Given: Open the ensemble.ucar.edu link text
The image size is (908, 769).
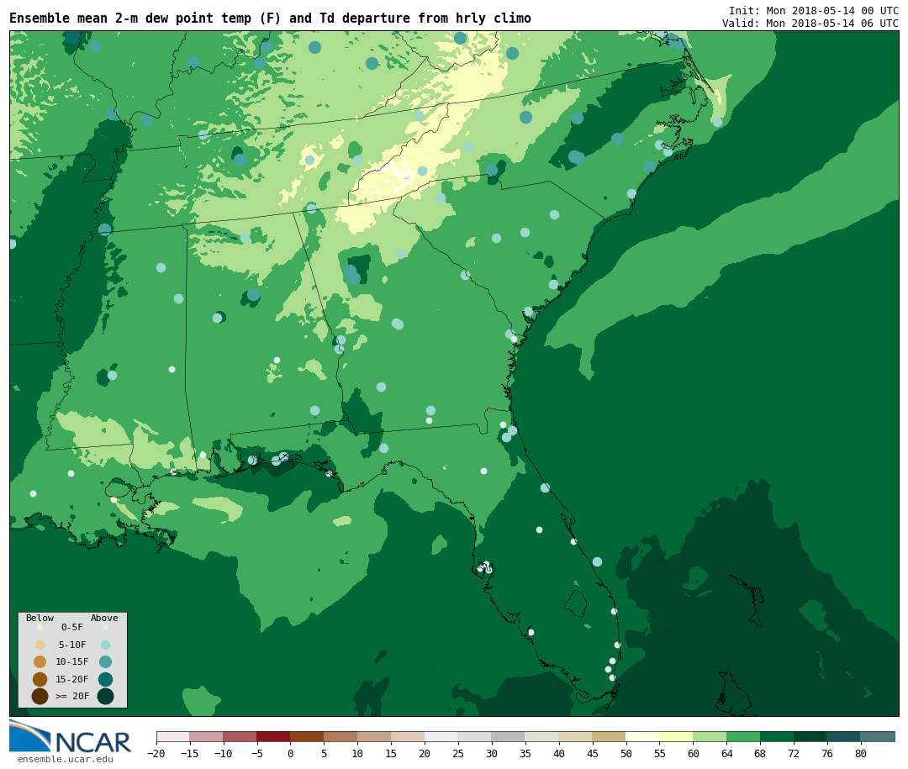Looking at the screenshot, I should pyautogui.click(x=66, y=759).
